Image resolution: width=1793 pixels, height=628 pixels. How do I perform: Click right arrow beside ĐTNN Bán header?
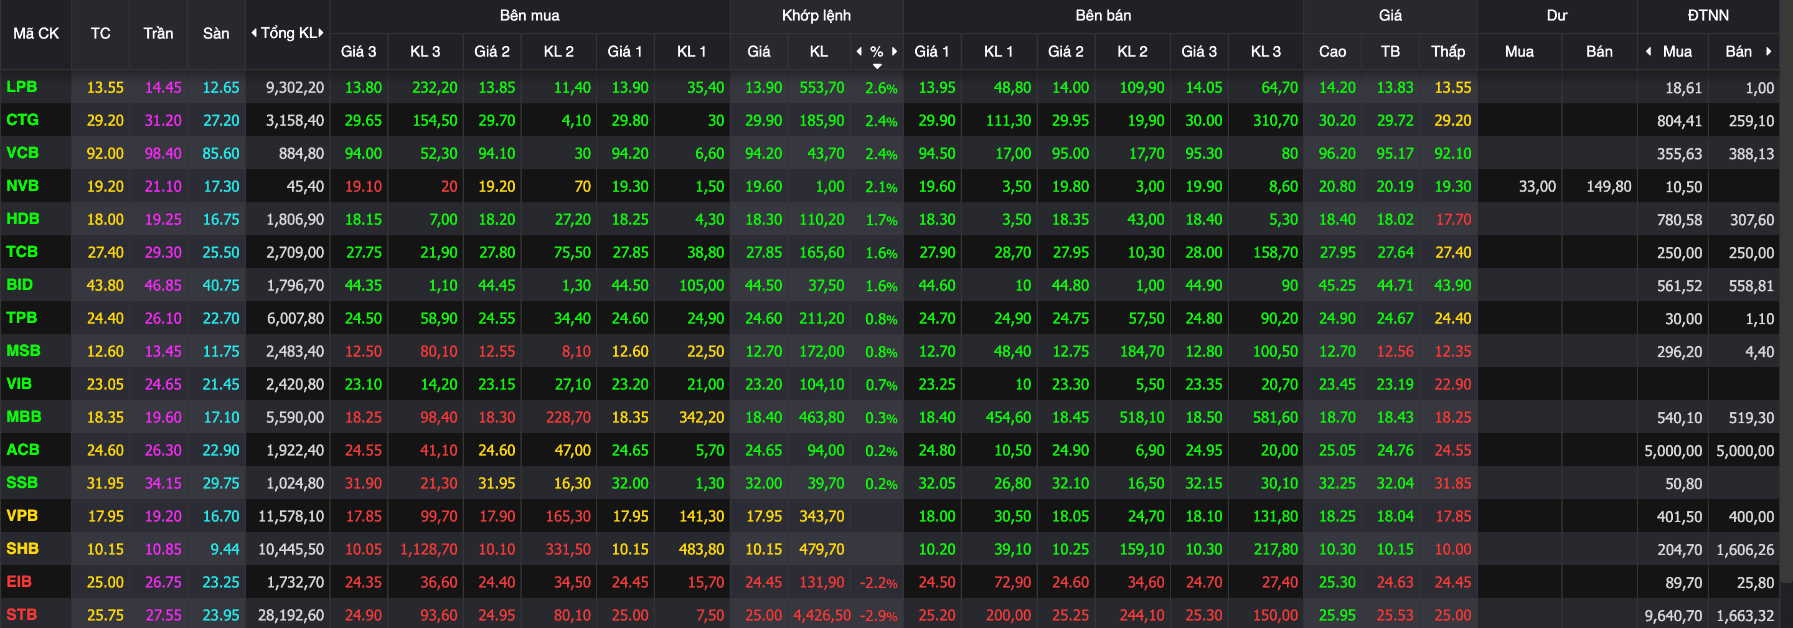tap(1769, 51)
